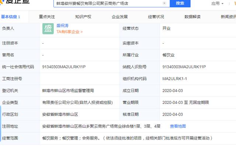Click the 有限责任公司分公司 enterprise type value

tap(77, 102)
